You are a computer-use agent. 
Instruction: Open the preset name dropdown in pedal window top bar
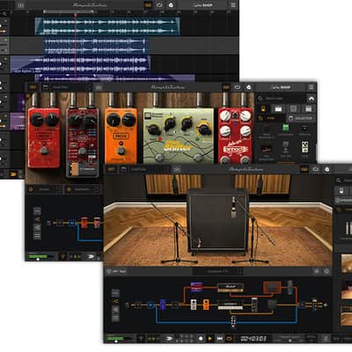click(x=70, y=87)
